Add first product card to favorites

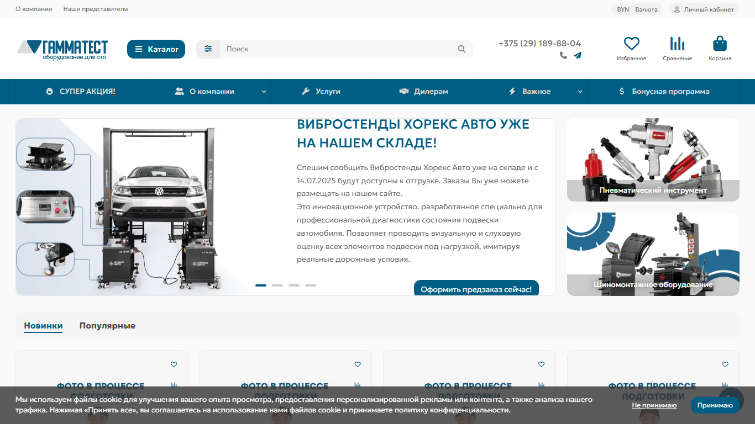[174, 364]
